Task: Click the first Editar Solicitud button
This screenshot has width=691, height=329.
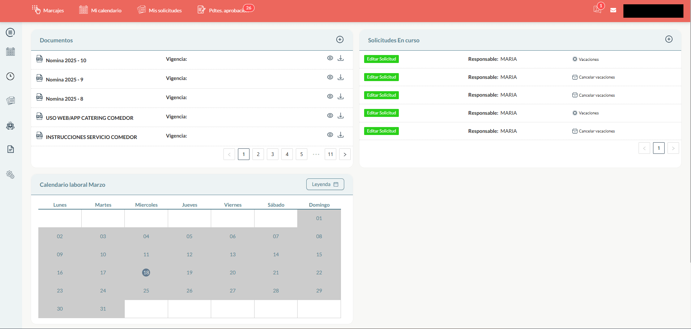Action: pyautogui.click(x=381, y=59)
